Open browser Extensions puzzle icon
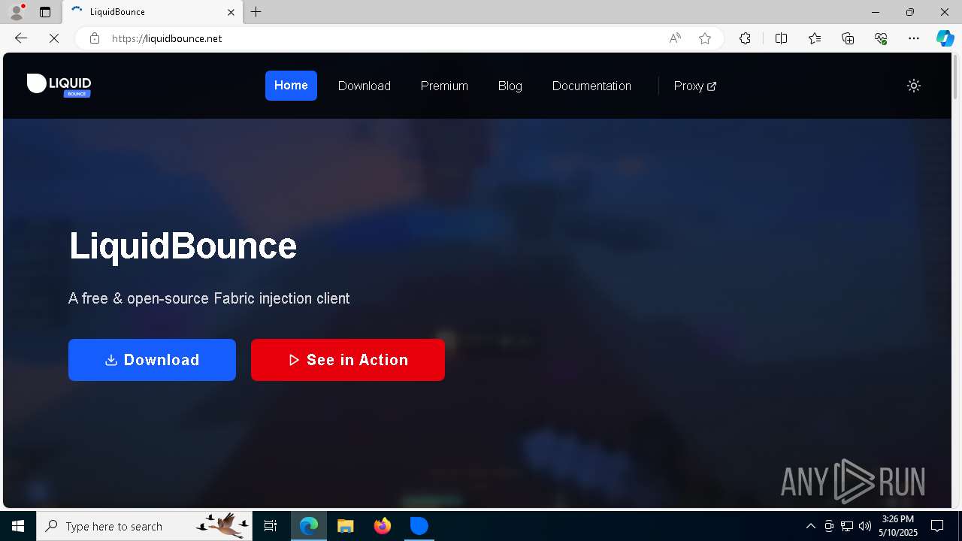Screen dimensions: 962x541 tap(745, 38)
